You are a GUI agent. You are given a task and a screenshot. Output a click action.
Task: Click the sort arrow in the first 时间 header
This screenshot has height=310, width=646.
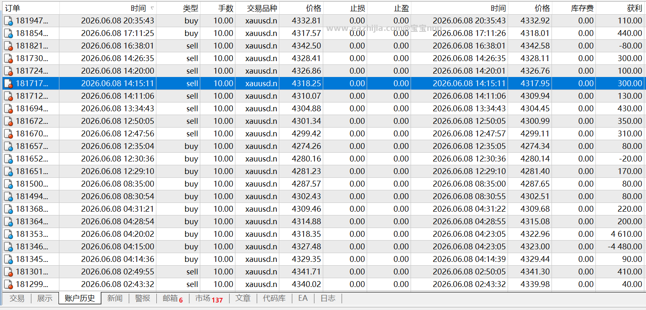pyautogui.click(x=152, y=8)
